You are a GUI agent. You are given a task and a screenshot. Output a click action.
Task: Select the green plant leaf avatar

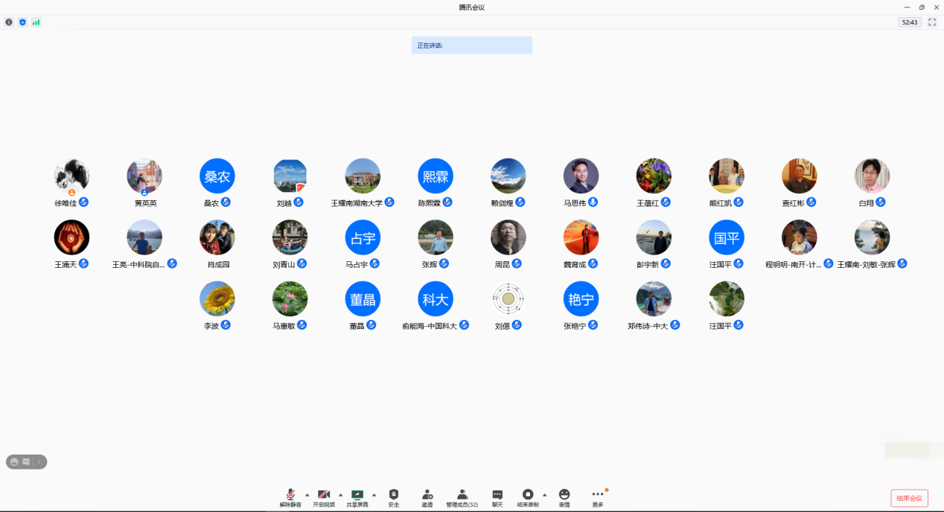pos(727,299)
